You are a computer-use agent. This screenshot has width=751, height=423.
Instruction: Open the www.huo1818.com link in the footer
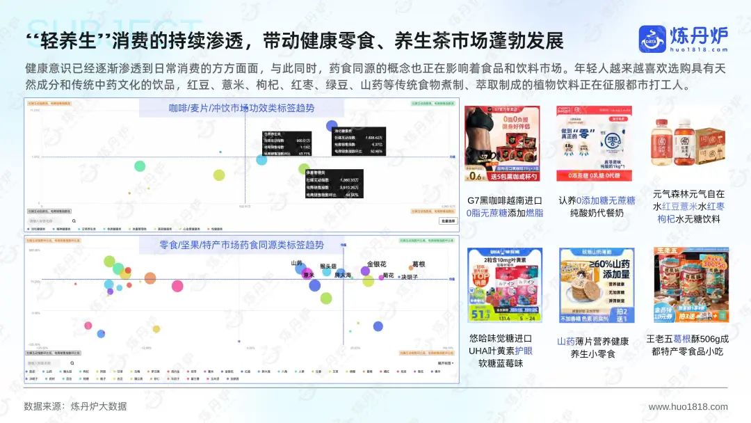click(x=688, y=407)
